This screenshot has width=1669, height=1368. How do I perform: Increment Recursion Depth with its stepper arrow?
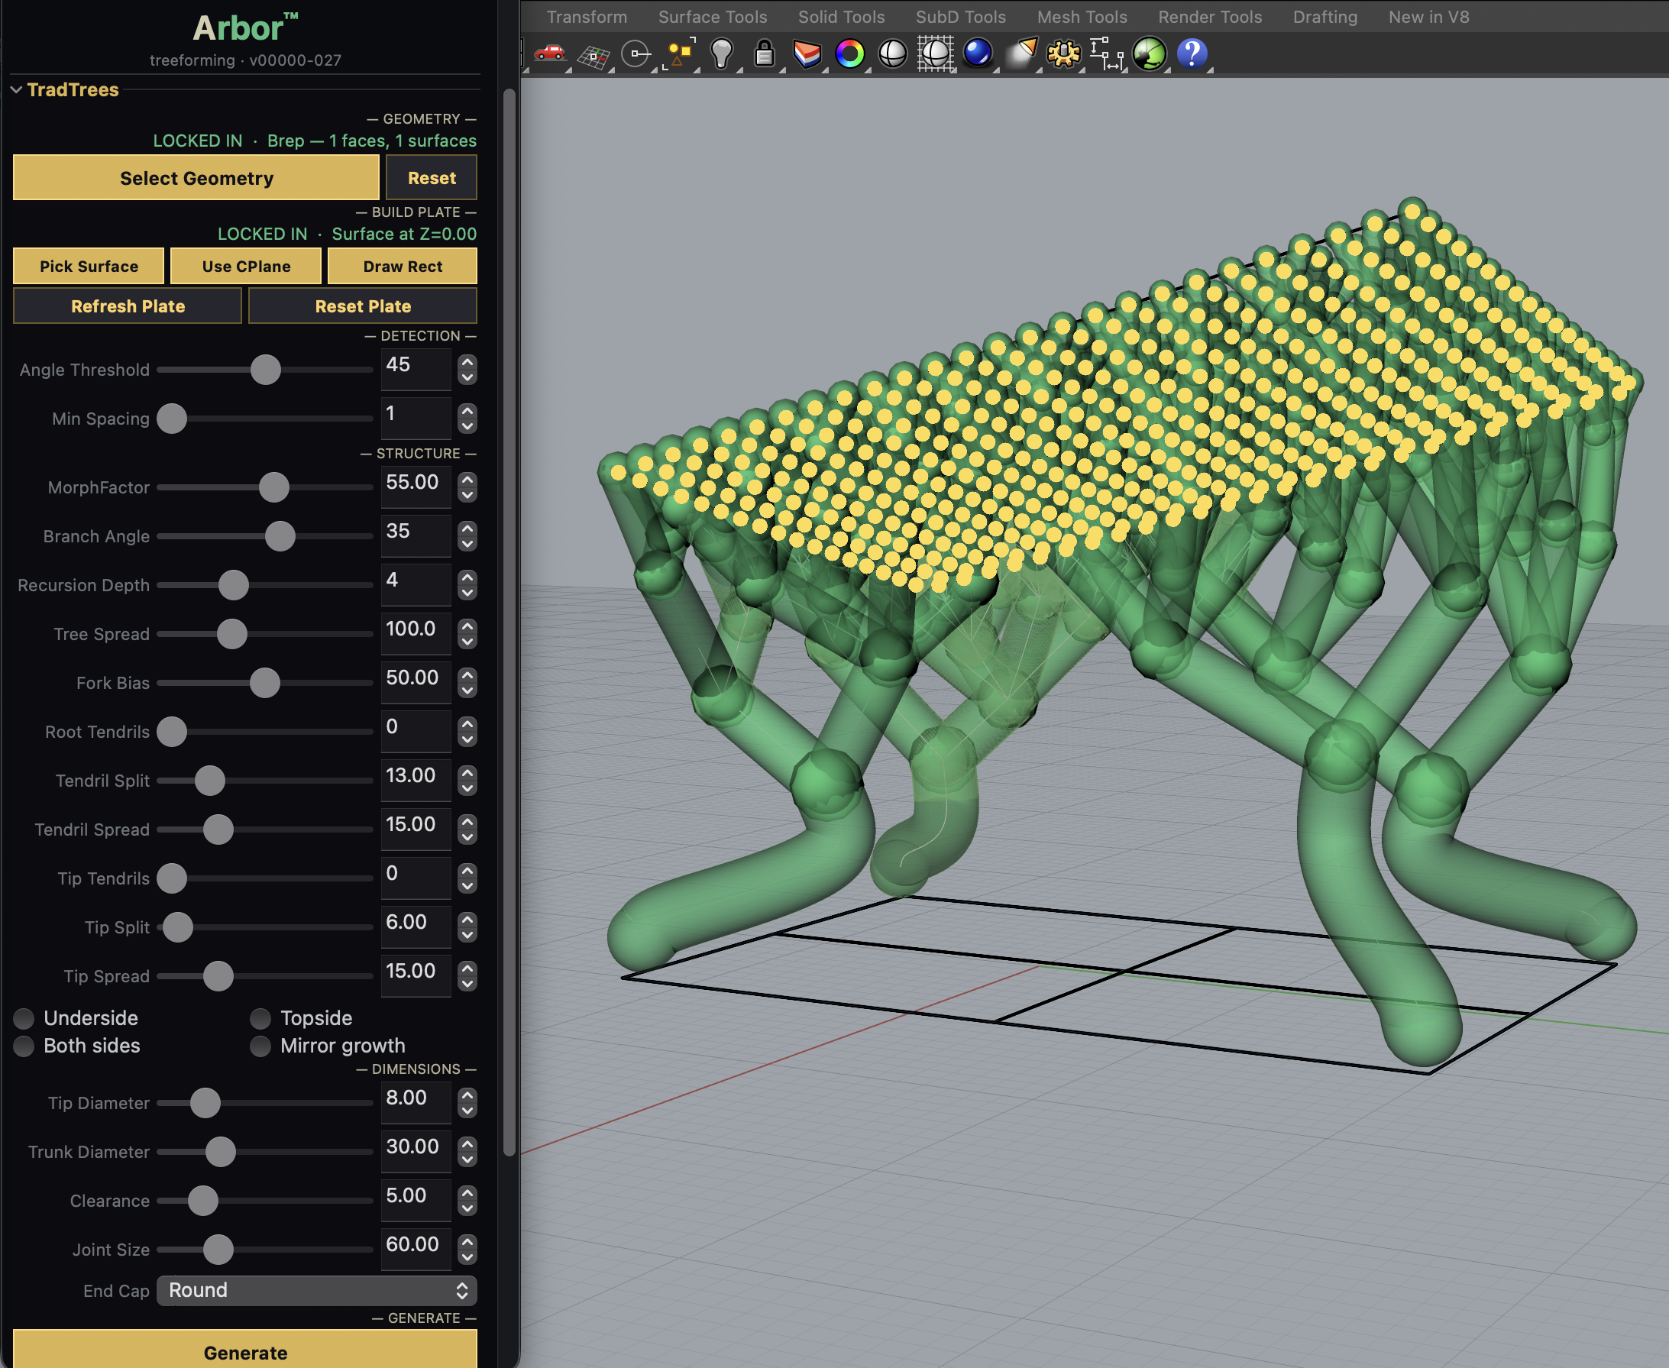[467, 579]
